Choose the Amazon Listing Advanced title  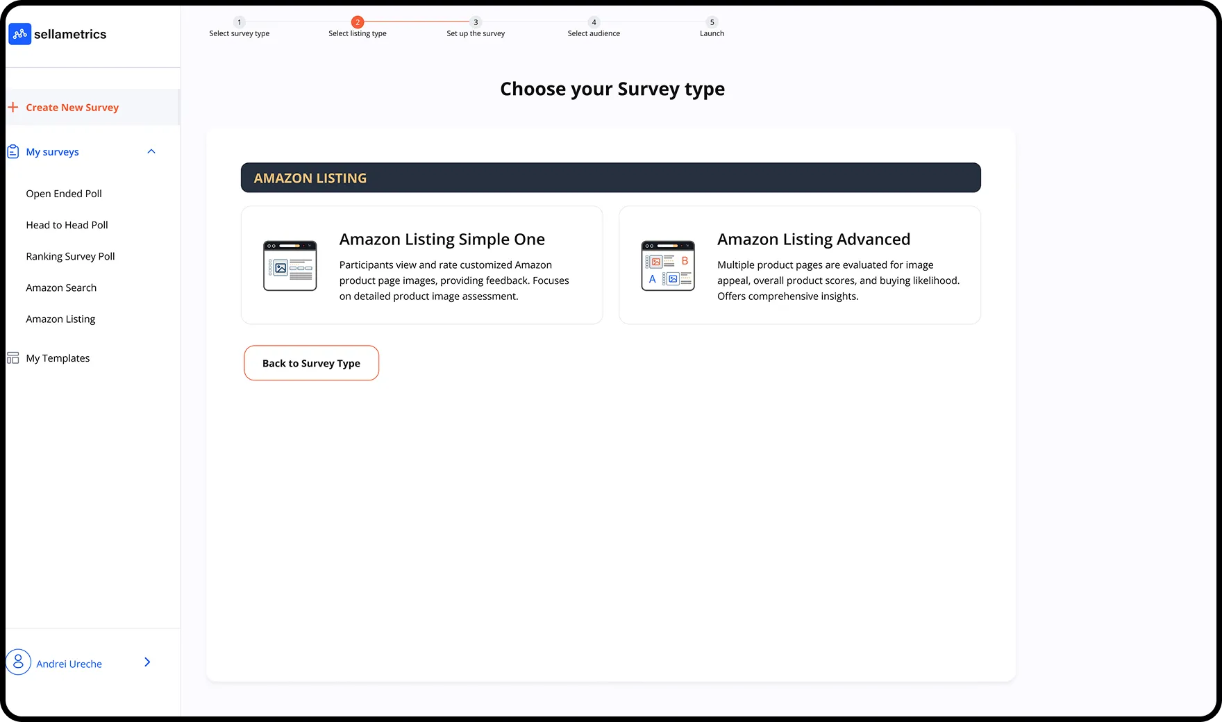click(814, 240)
